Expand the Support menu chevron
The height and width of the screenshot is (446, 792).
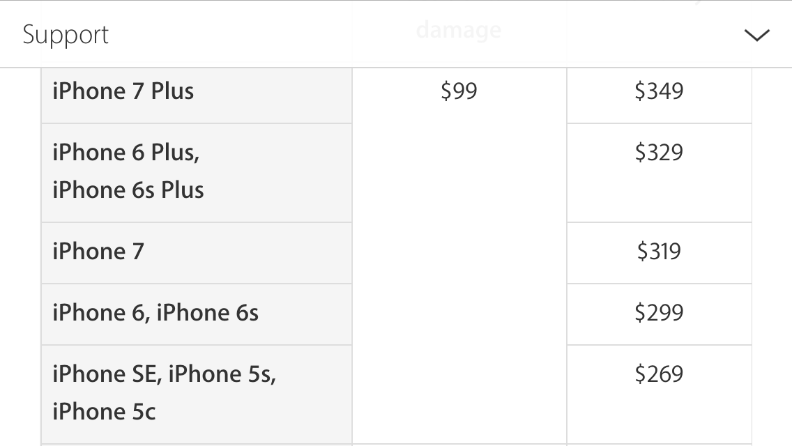pyautogui.click(x=756, y=35)
